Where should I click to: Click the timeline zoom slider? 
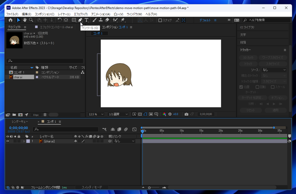pos(150,188)
